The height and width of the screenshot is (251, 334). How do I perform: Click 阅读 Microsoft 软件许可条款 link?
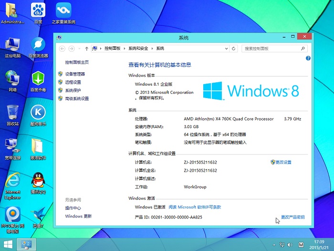pyautogui.click(x=195, y=207)
